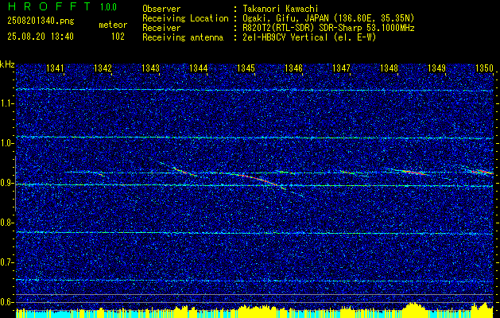
Task: Click the 1345 time marker
Action: [246, 68]
